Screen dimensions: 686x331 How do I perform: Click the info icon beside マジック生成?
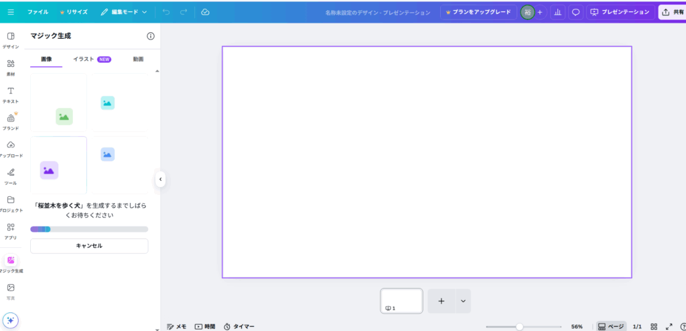[x=151, y=36]
